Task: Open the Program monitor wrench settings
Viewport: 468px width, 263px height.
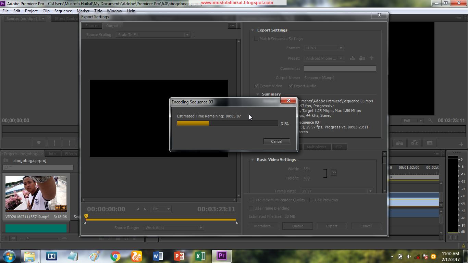Action: [431, 121]
